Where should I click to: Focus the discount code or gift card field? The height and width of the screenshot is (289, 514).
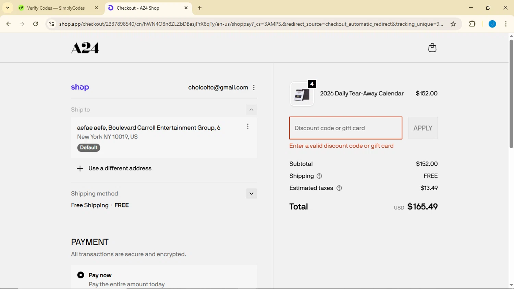click(346, 128)
